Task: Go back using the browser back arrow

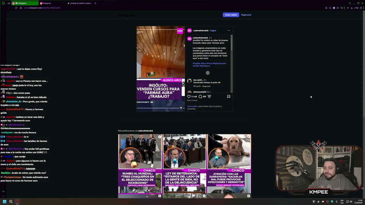Action: pyautogui.click(x=8, y=8)
